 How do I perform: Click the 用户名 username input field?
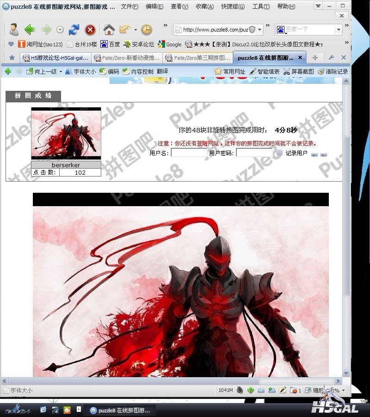point(188,153)
